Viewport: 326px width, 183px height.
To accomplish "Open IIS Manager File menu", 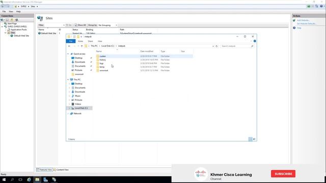I will coord(4,12).
